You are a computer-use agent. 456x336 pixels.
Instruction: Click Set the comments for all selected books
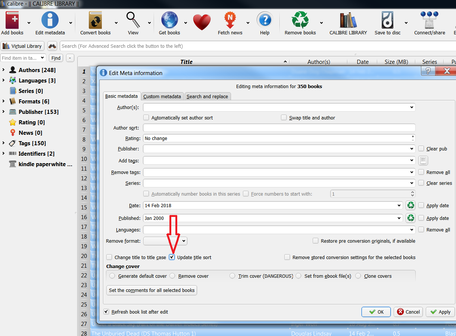[152, 290]
